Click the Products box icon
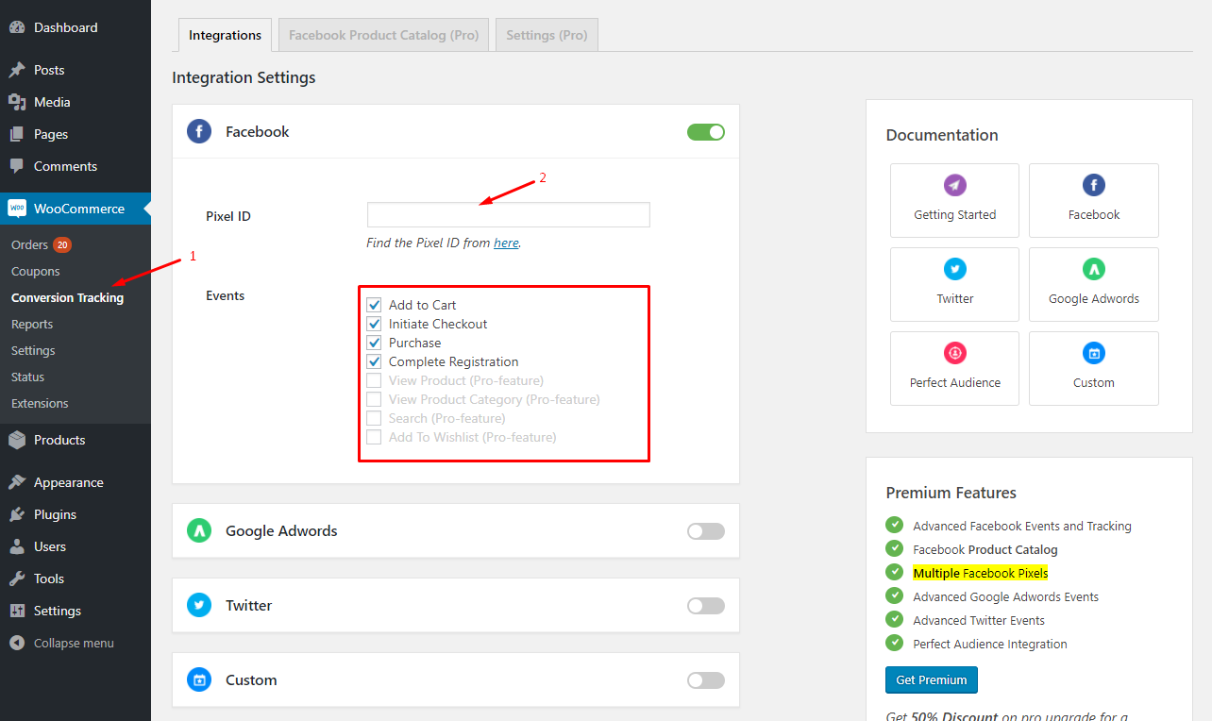Viewport: 1212px width, 721px height. point(17,440)
